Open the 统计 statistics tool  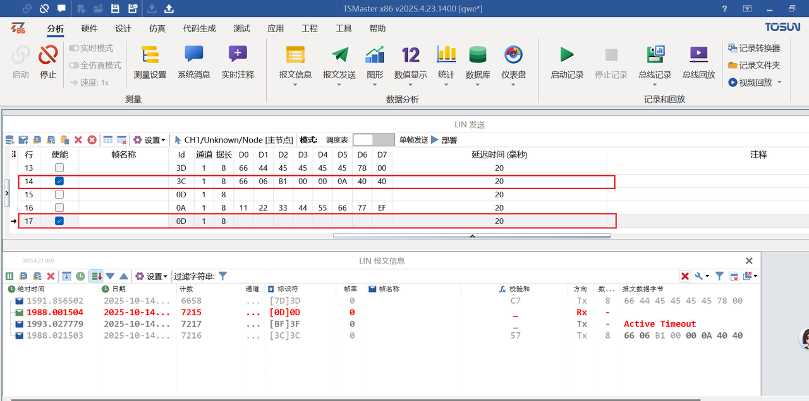[x=446, y=63]
